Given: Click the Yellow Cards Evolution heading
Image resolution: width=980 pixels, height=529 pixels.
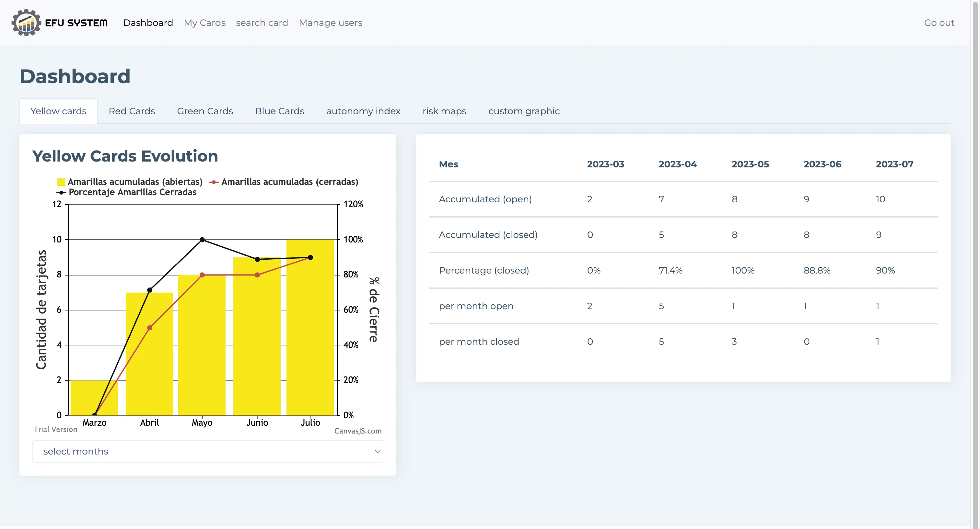Looking at the screenshot, I should (125, 156).
